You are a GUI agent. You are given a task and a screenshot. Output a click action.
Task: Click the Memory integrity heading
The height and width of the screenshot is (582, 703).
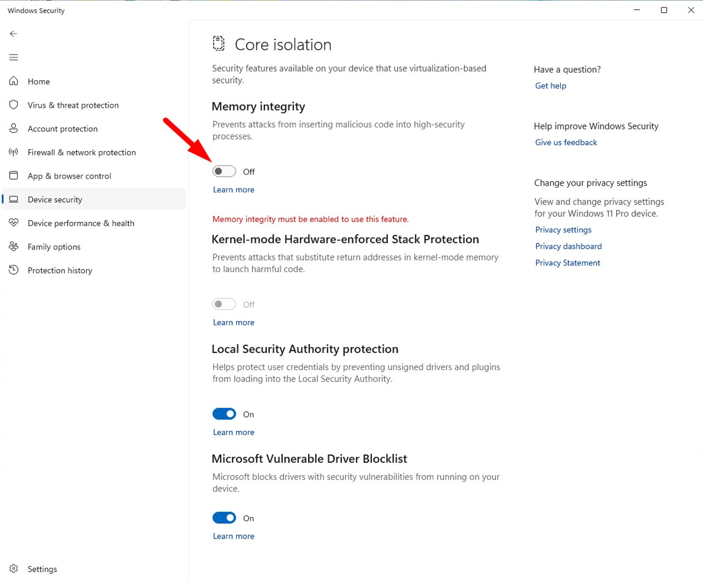click(258, 107)
